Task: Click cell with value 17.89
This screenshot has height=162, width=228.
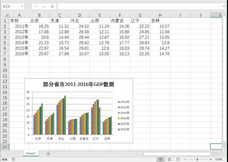Action: point(60,54)
